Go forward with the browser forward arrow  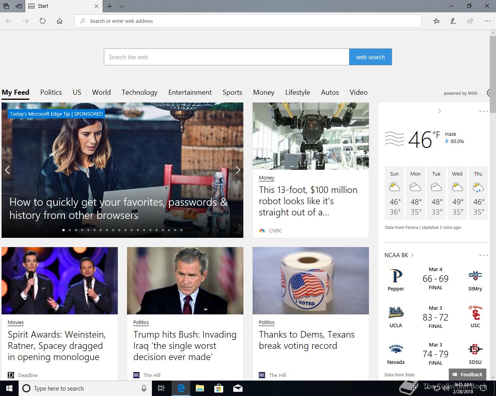tap(26, 21)
